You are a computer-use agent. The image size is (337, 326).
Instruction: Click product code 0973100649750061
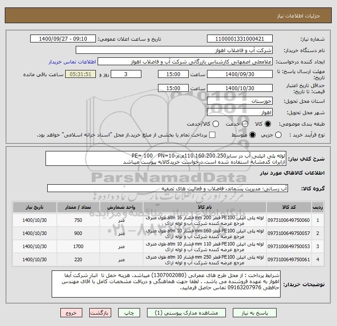tap(289, 259)
